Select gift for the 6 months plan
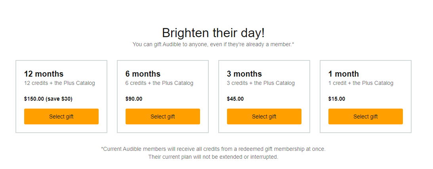Viewport: 433px width, 169px height. [x=163, y=116]
